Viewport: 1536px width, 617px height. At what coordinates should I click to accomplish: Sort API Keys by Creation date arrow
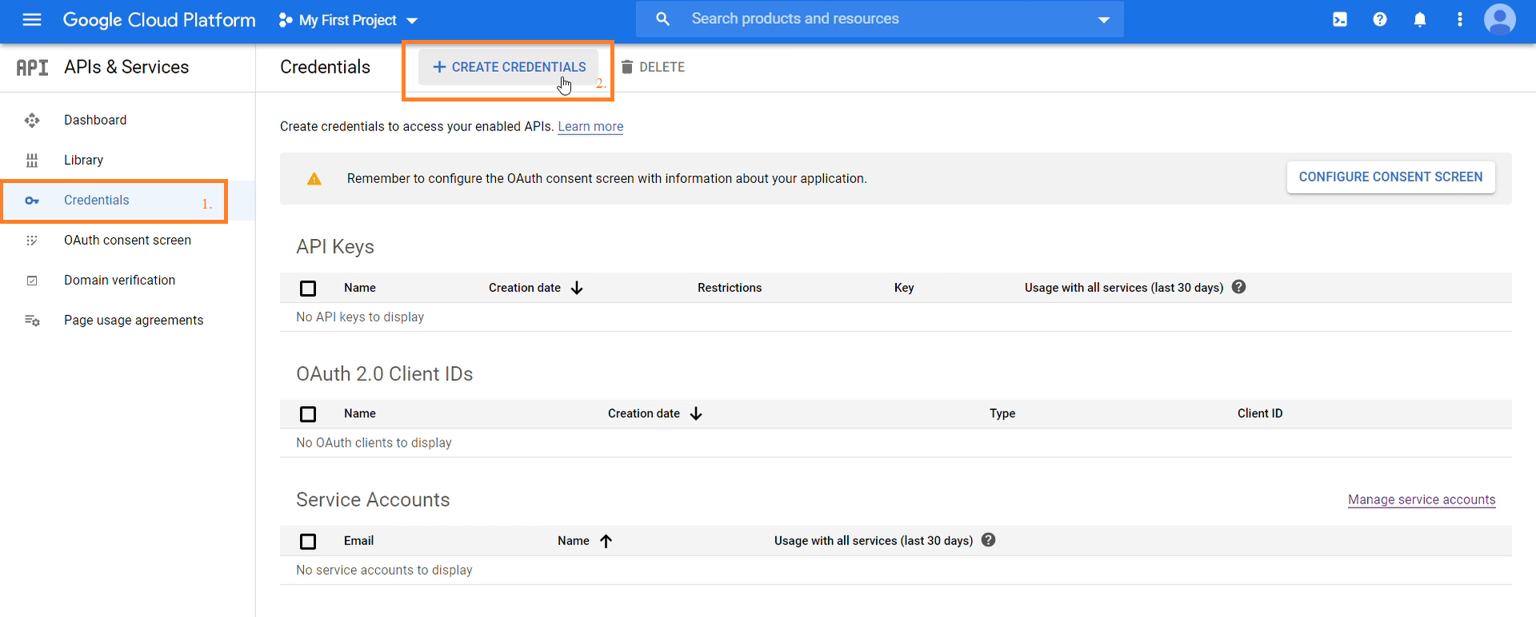pos(577,288)
